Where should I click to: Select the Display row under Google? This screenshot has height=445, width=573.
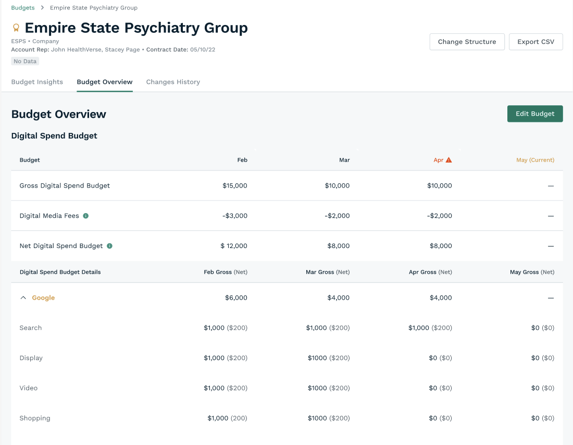[31, 358]
